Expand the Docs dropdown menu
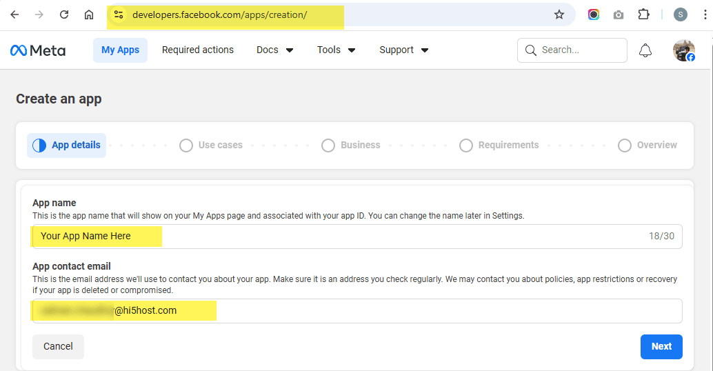713x371 pixels. tap(274, 50)
